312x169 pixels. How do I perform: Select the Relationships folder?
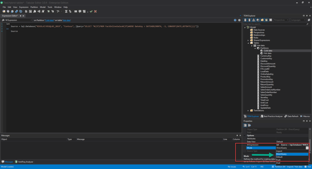tap(259, 35)
